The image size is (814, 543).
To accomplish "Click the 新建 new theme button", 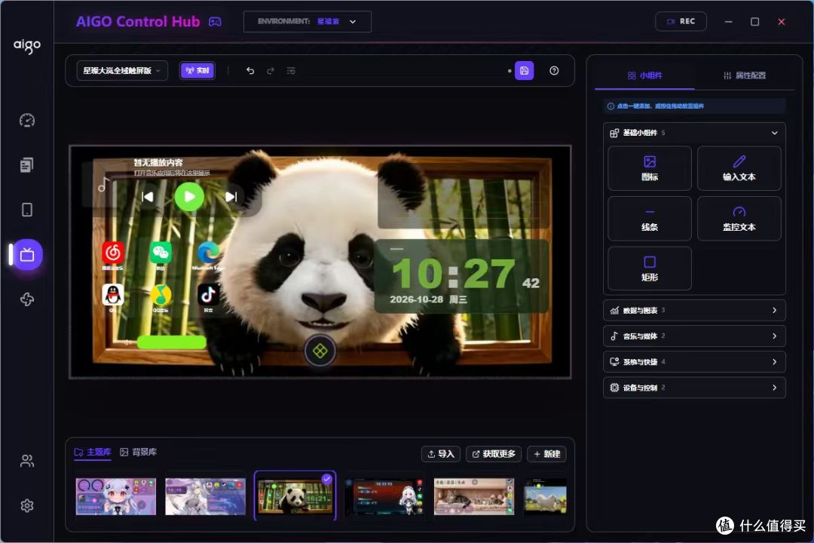I will 546,454.
